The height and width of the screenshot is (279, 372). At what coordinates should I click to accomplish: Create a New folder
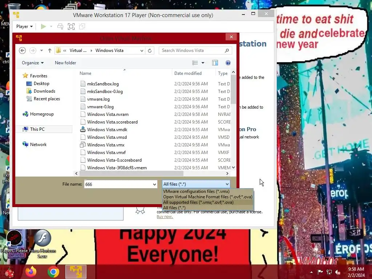point(65,63)
